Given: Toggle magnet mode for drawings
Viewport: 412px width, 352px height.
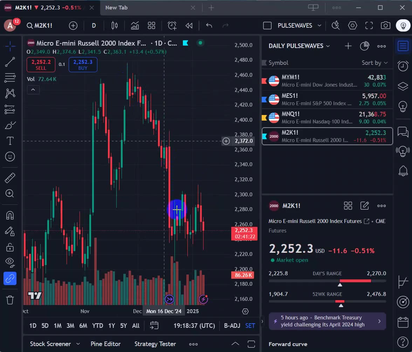Looking at the screenshot, I should (10, 215).
